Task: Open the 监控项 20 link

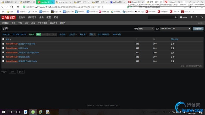Action: point(73,35)
